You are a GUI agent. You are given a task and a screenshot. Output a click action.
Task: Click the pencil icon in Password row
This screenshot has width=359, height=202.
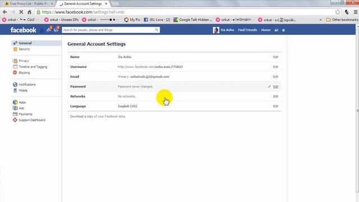269,86
